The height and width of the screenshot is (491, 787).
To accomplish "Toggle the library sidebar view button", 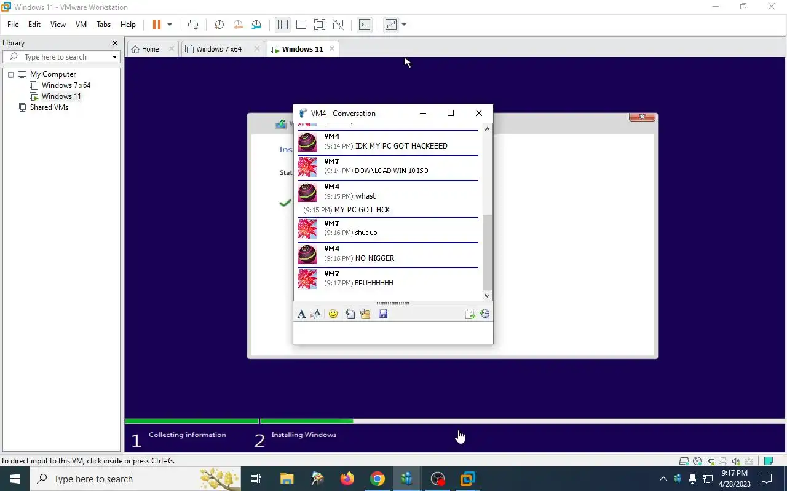I will [x=283, y=25].
